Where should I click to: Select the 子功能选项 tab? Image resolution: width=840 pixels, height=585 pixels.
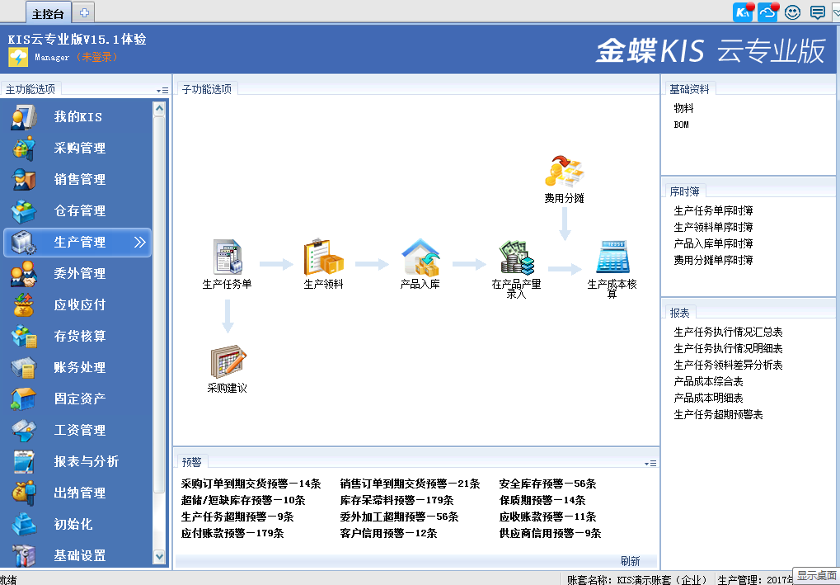point(207,89)
